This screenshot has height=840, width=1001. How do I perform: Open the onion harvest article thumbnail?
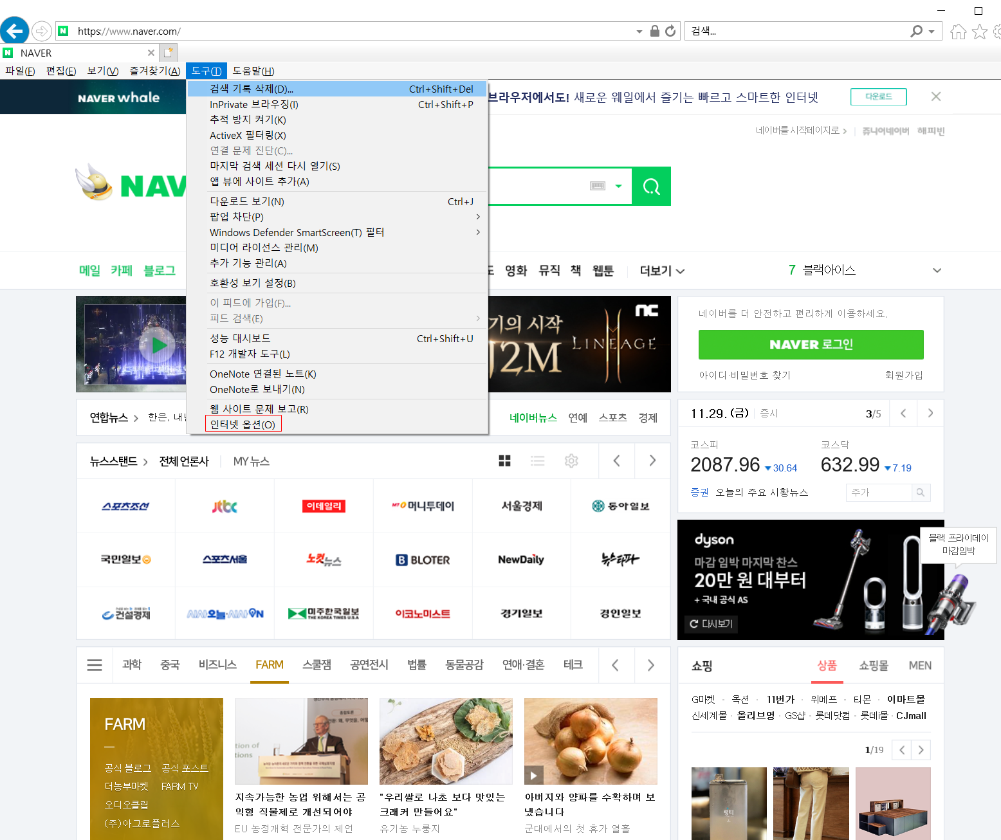(x=591, y=741)
